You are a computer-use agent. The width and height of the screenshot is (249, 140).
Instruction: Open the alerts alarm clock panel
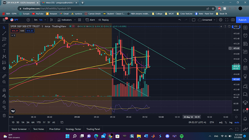tap(245, 35)
